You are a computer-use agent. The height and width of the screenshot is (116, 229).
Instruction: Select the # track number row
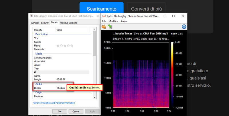pos(61,72)
